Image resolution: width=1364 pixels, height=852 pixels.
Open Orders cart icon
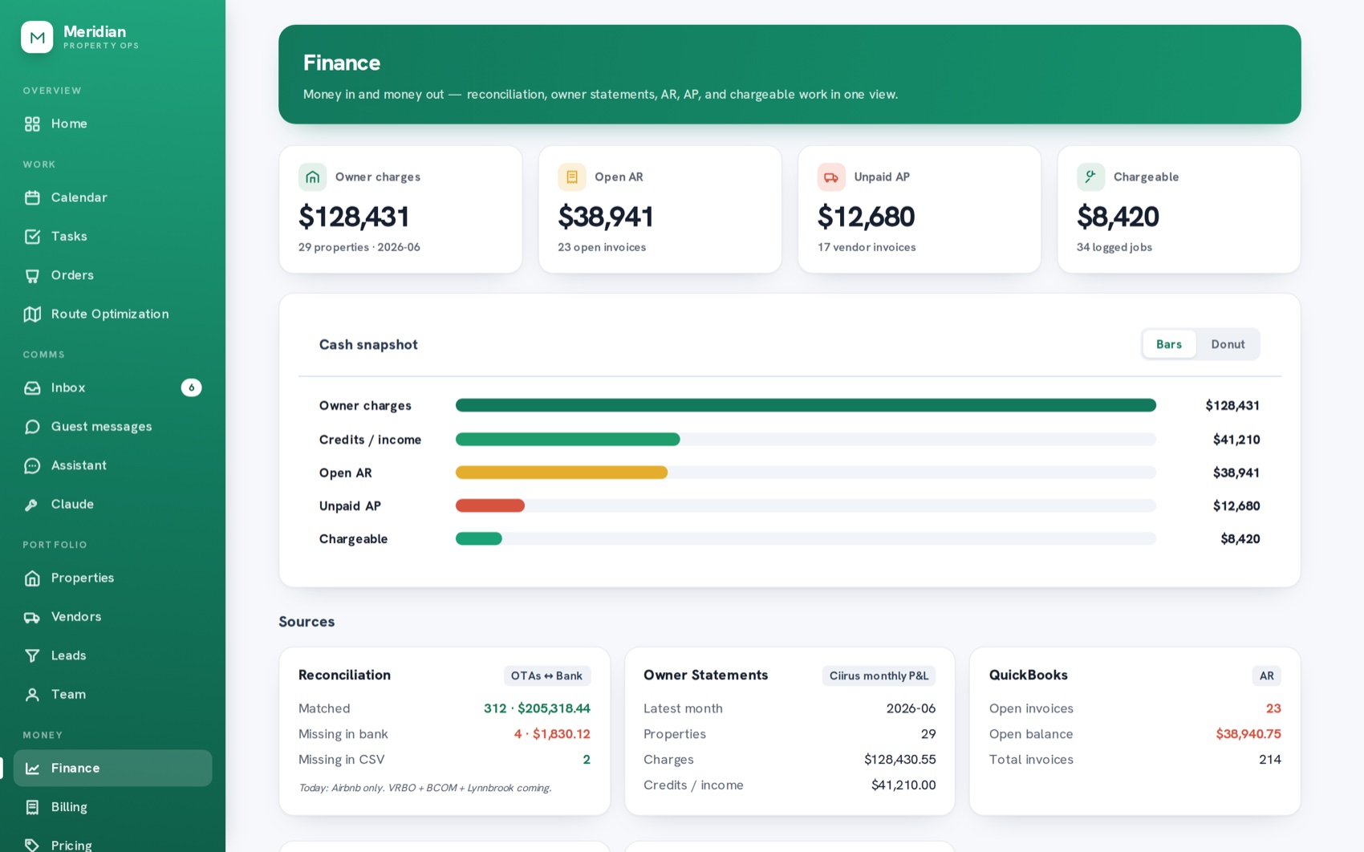[x=32, y=275]
